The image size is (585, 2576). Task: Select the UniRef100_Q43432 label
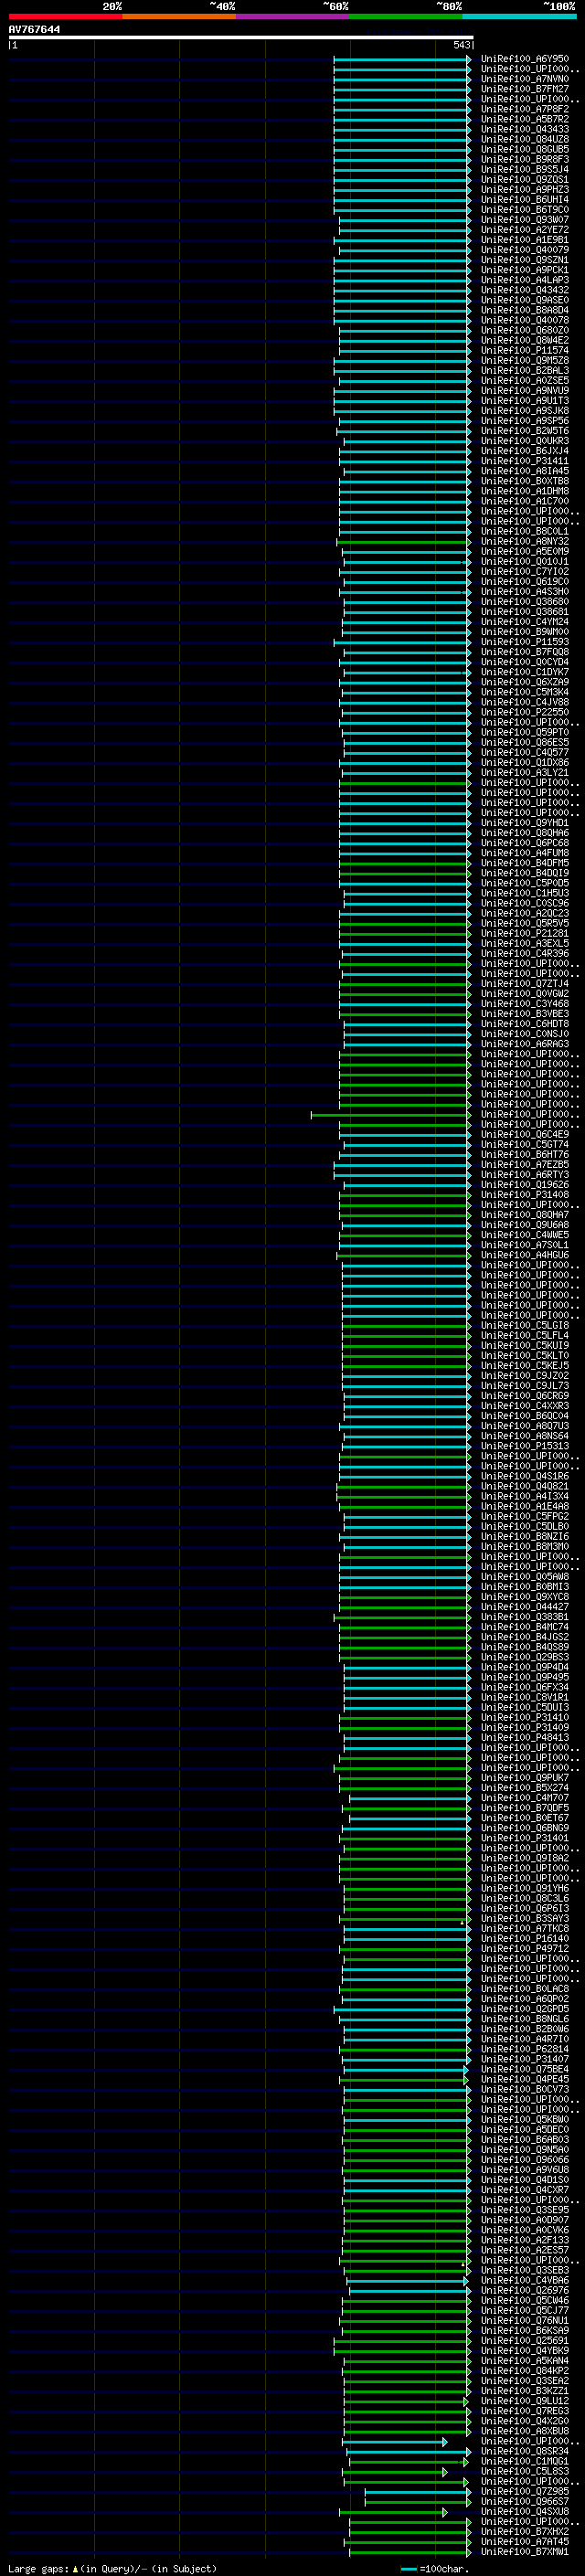pyautogui.click(x=524, y=290)
